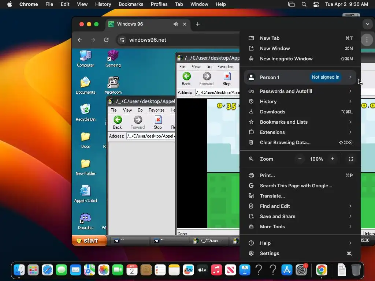Click Stop in the rear game window

[226, 79]
